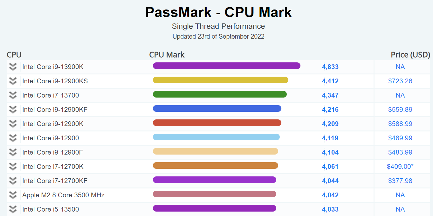The height and width of the screenshot is (216, 433).
Task: Click the double-chevron icon for Intel Core i7-12700KF
Action: [13, 181]
